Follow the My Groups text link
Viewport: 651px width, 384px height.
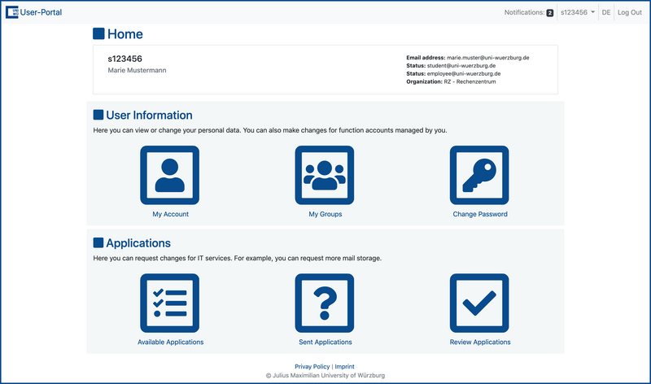click(325, 215)
